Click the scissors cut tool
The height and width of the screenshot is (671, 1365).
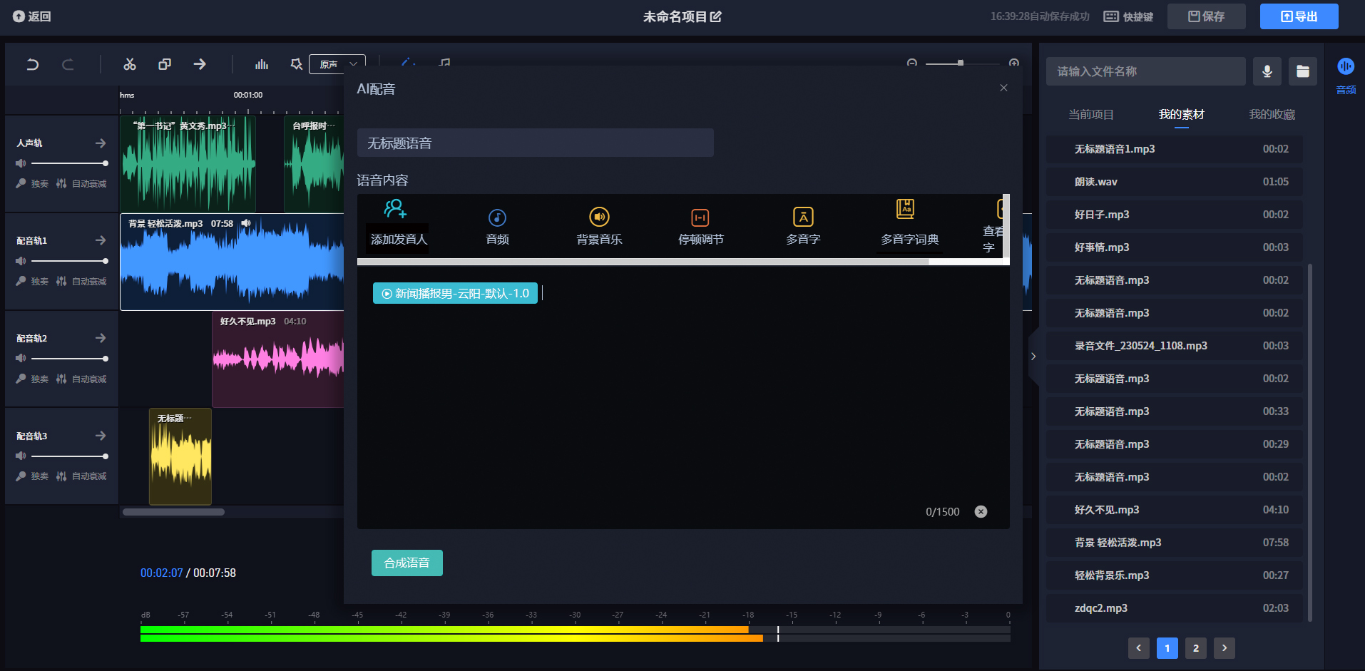(x=129, y=65)
